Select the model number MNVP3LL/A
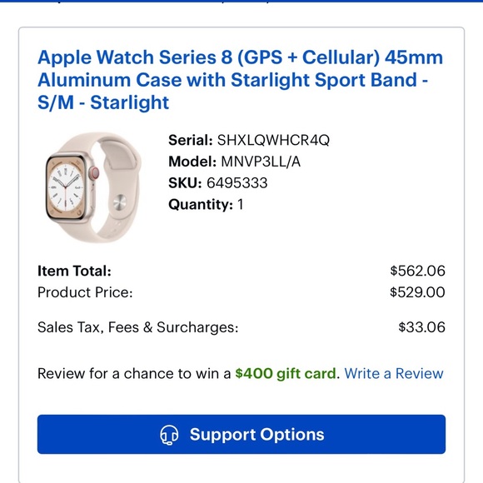The width and height of the screenshot is (483, 483). click(x=261, y=162)
